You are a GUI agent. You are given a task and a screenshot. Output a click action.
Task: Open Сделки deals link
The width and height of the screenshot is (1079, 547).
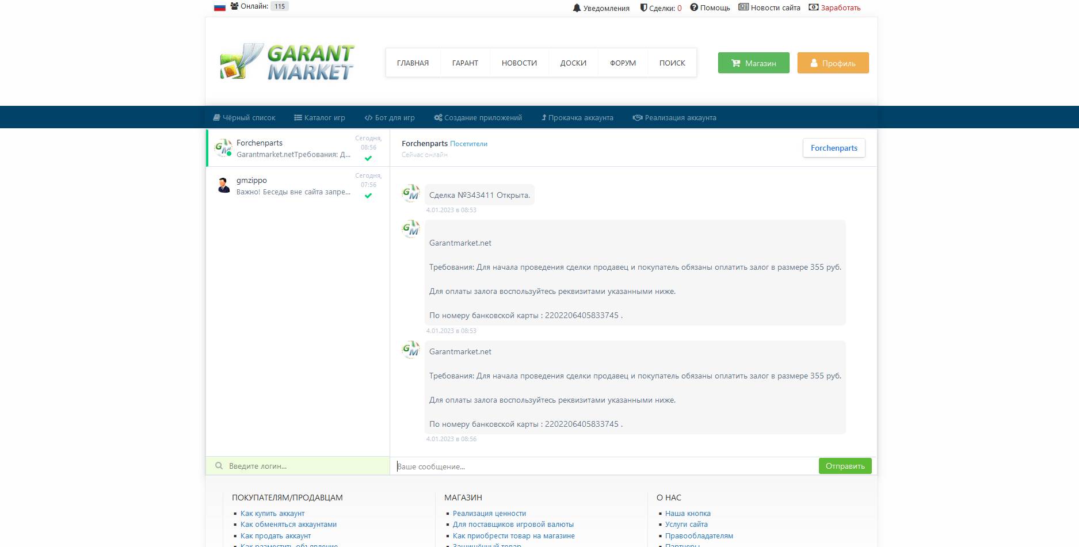661,8
